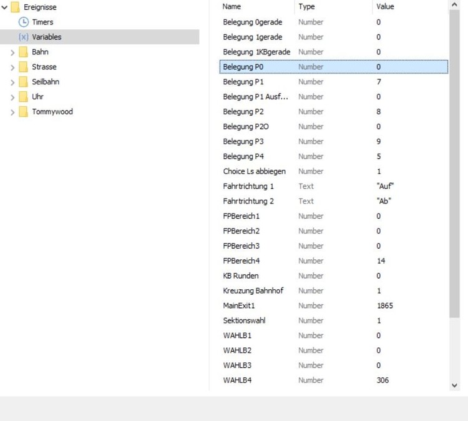Select the Tommywood tree label
This screenshot has height=421, width=468.
[x=52, y=112]
